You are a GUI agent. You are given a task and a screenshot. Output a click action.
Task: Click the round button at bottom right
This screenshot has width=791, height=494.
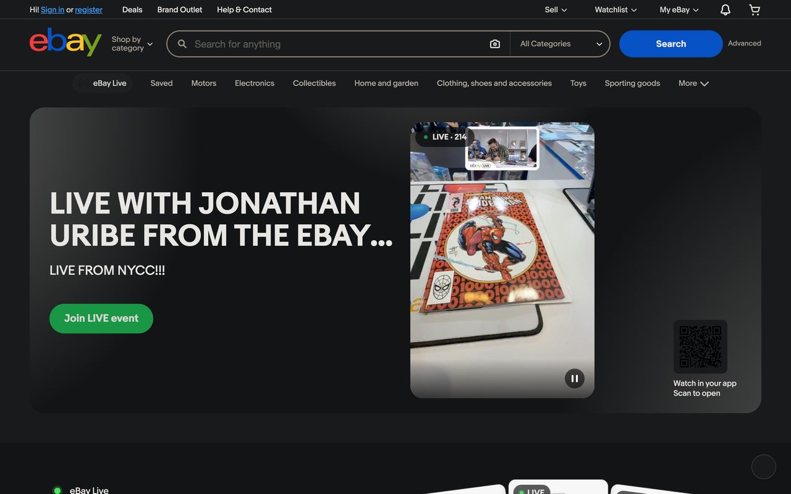[764, 467]
